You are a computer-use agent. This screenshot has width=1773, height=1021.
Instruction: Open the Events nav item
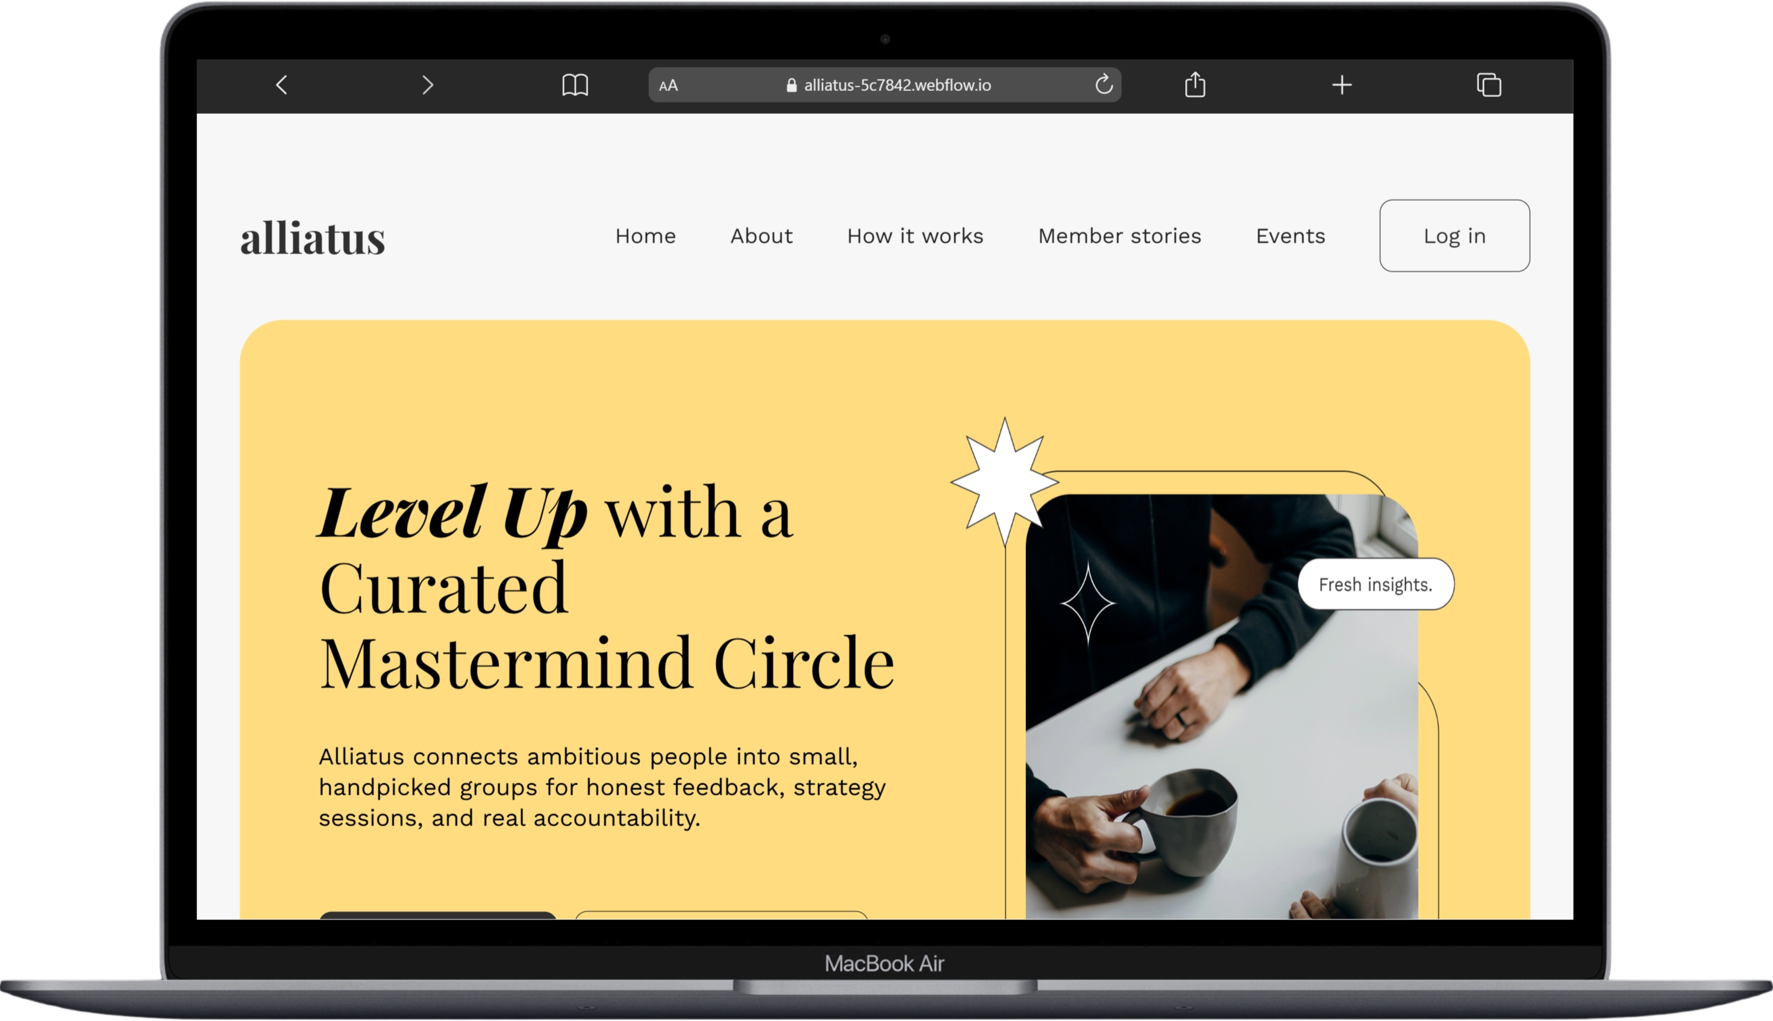coord(1290,236)
